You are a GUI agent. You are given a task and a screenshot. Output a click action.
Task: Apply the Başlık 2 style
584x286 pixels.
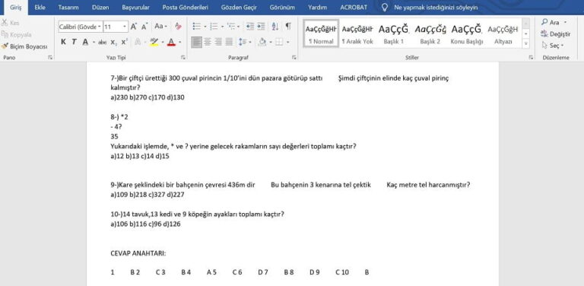[430, 34]
